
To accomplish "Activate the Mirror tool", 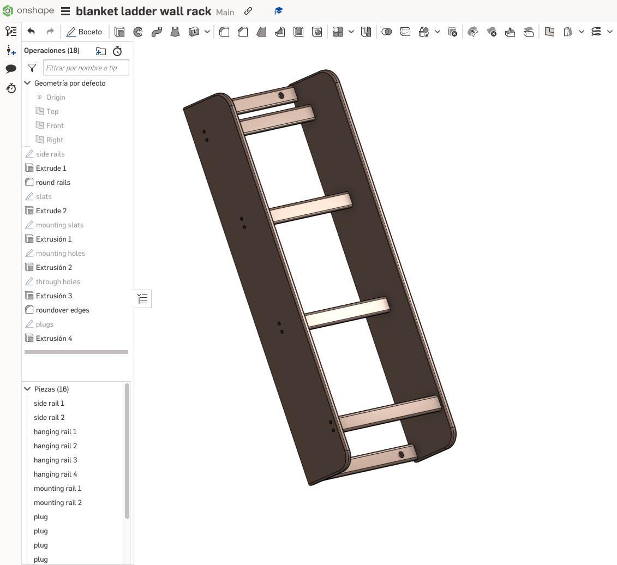I will click(366, 32).
